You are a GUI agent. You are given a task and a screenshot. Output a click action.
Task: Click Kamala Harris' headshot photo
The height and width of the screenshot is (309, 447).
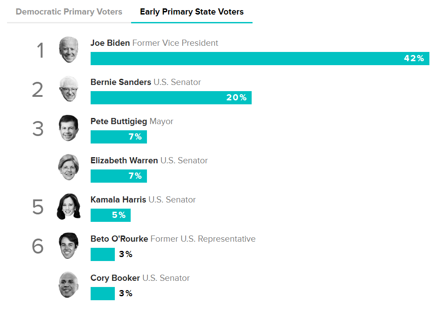pos(69,206)
